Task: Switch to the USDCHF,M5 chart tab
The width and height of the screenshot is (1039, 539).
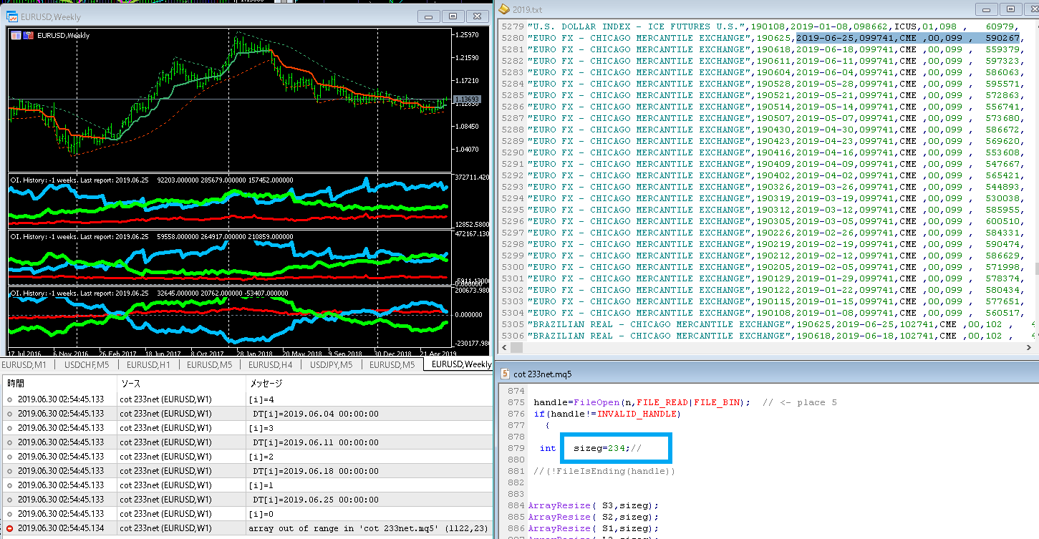Action: tap(87, 364)
